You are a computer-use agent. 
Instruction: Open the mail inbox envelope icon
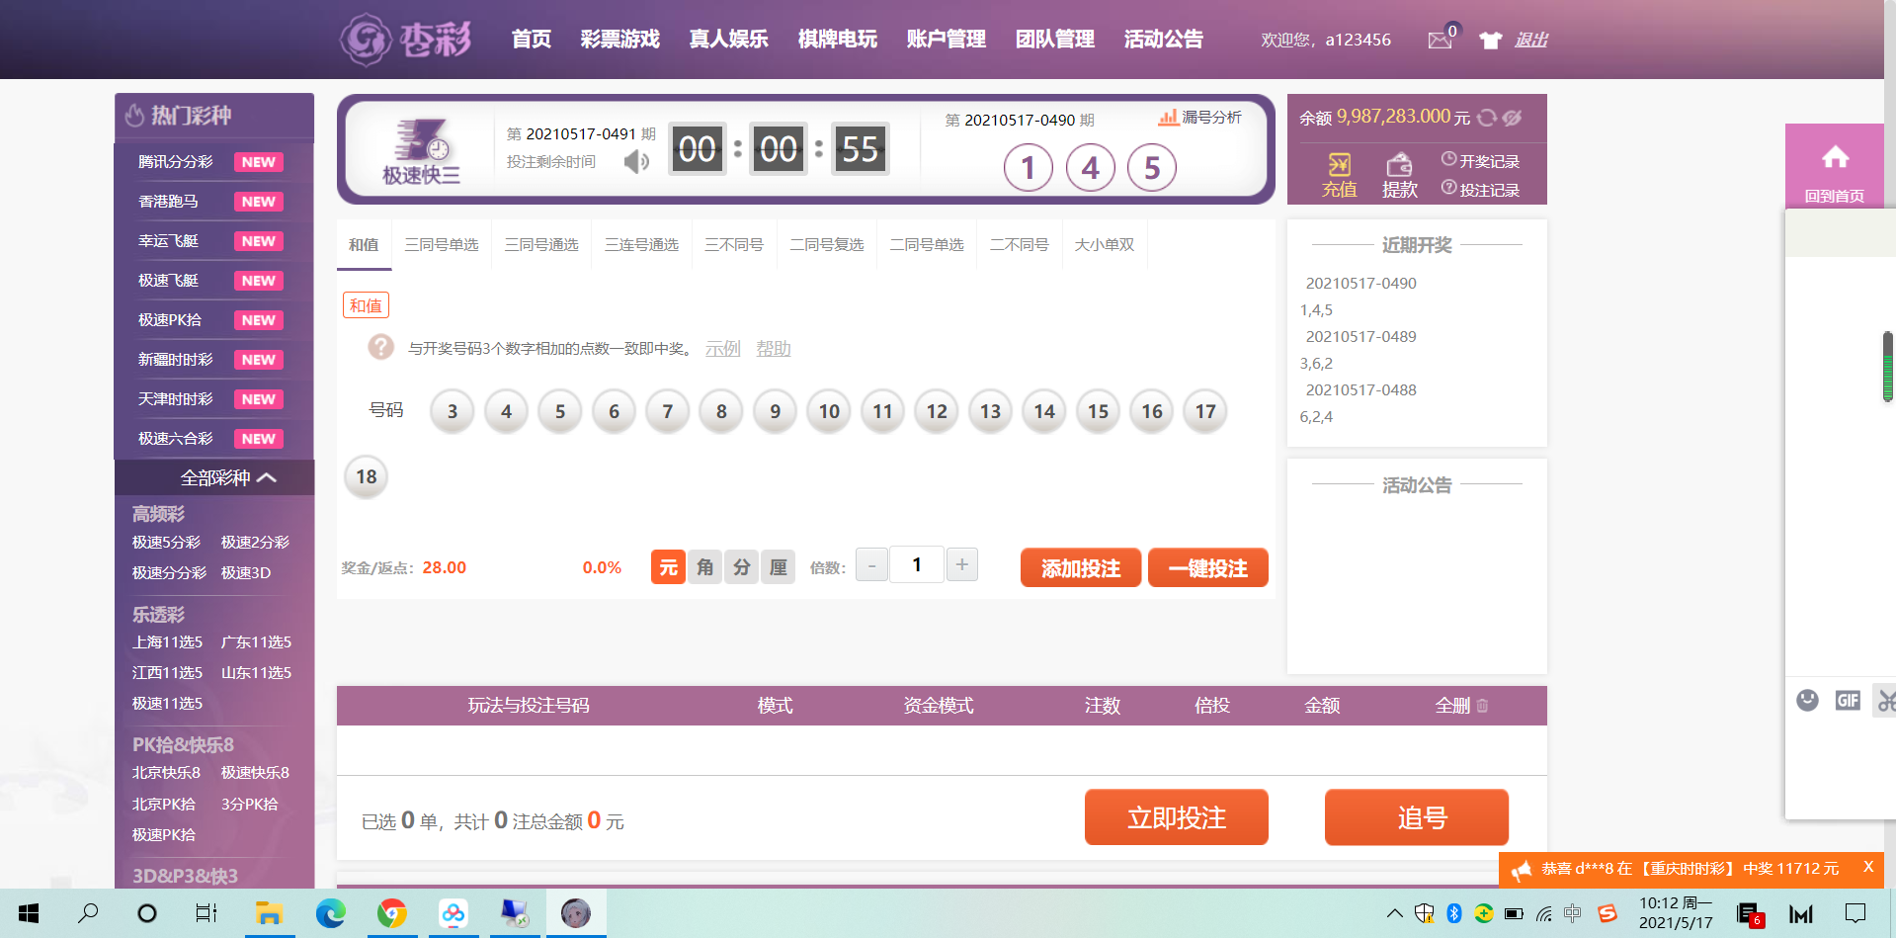[1440, 41]
